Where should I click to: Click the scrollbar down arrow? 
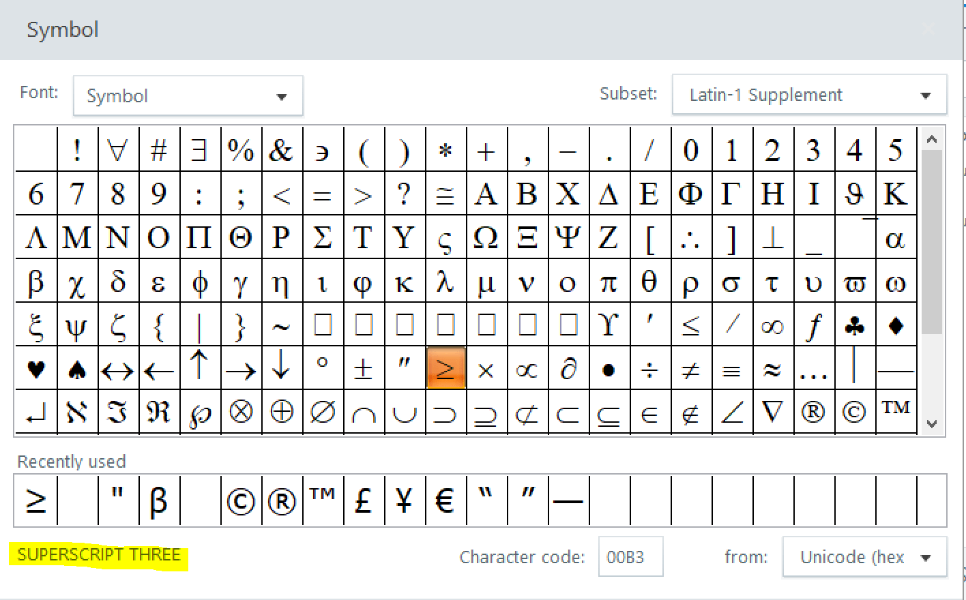coord(932,424)
